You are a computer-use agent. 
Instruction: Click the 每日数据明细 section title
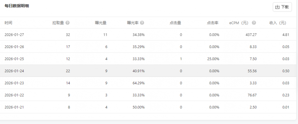click(17, 5)
